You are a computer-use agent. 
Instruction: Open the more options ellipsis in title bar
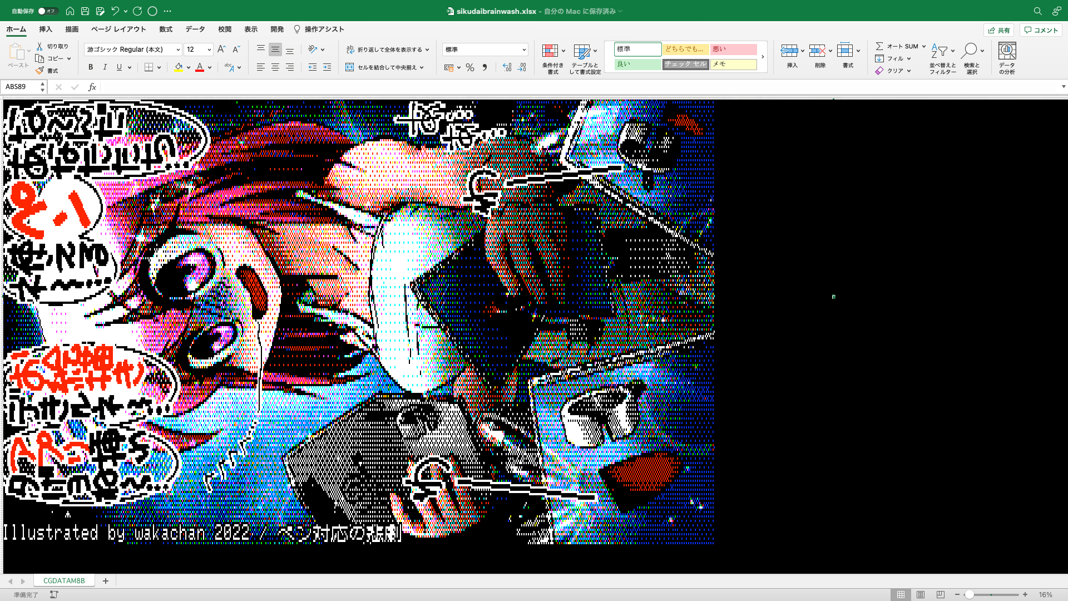pyautogui.click(x=167, y=11)
